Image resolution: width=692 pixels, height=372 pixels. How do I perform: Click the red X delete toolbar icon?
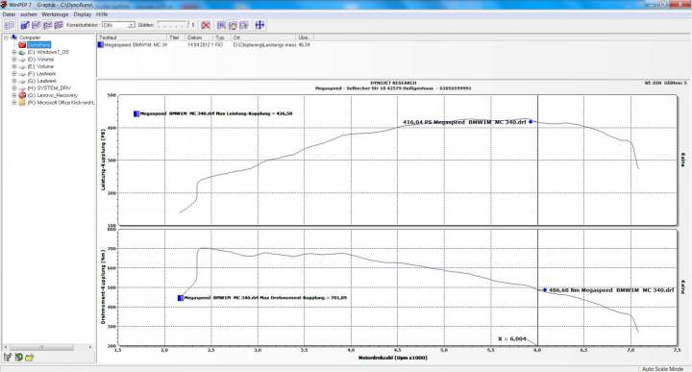pyautogui.click(x=206, y=25)
